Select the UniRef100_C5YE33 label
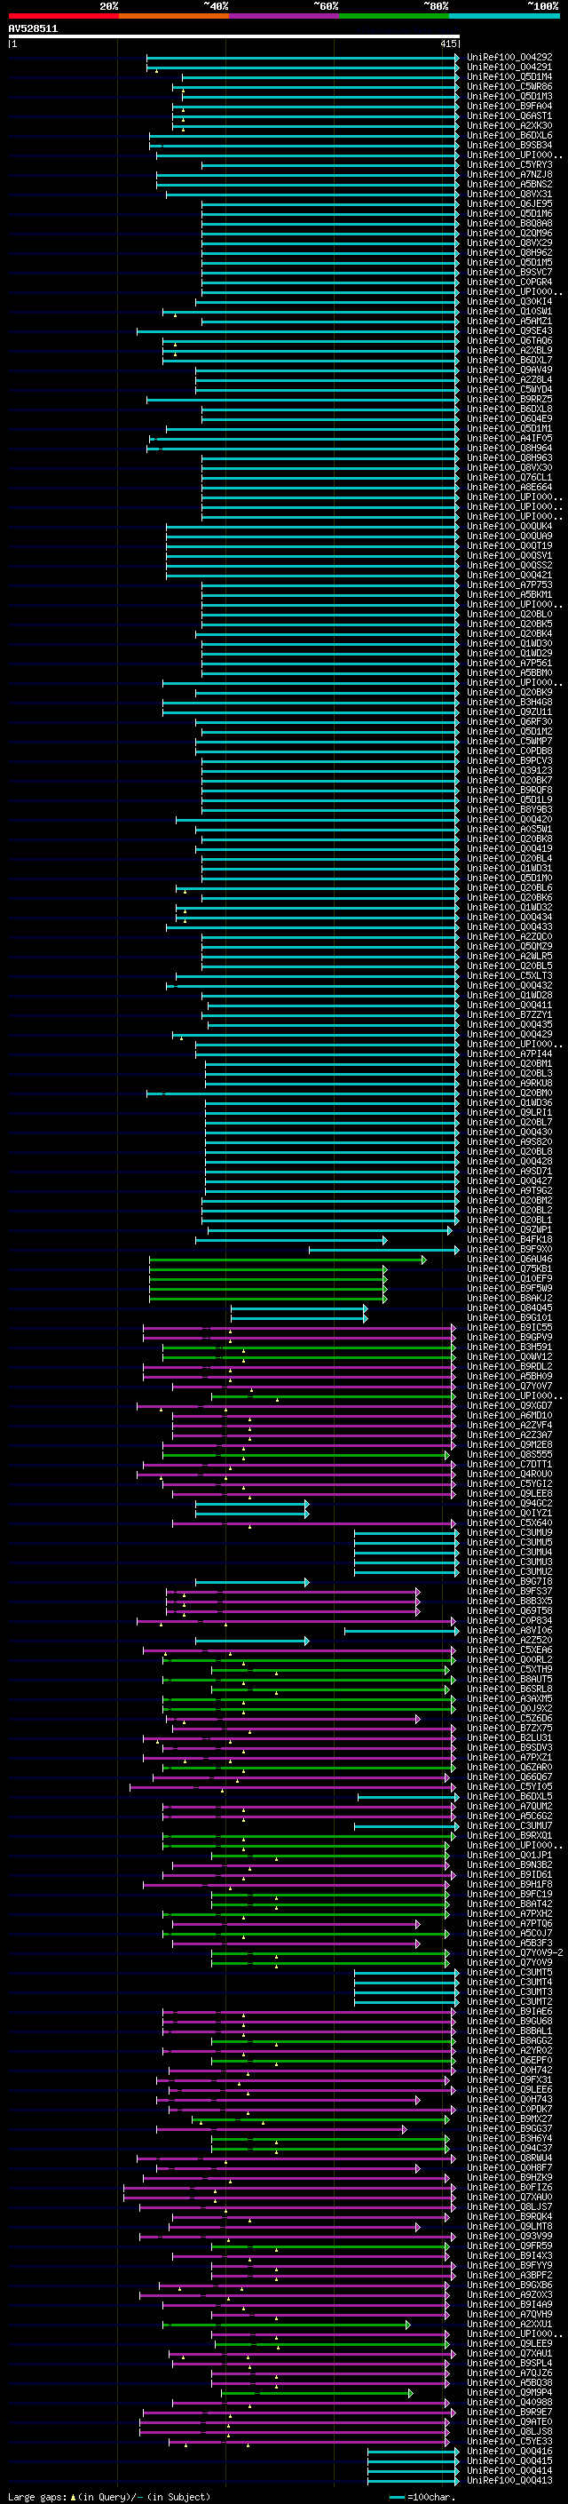Screen dimensions: 568x2504 tap(509, 2441)
